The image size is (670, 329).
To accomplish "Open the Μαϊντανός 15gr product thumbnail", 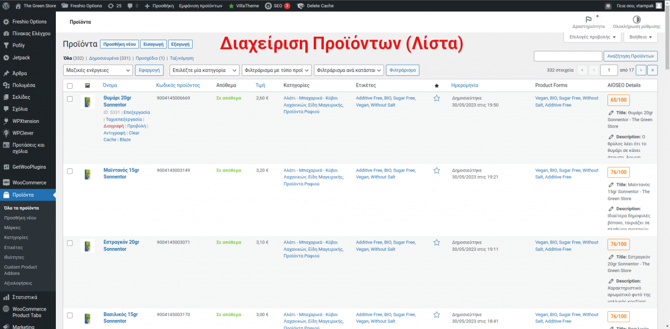I will tap(87, 174).
